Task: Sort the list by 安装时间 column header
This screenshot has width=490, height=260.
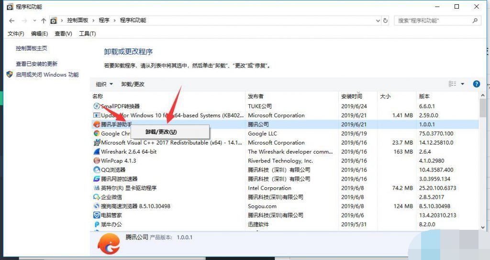Action: click(352, 96)
